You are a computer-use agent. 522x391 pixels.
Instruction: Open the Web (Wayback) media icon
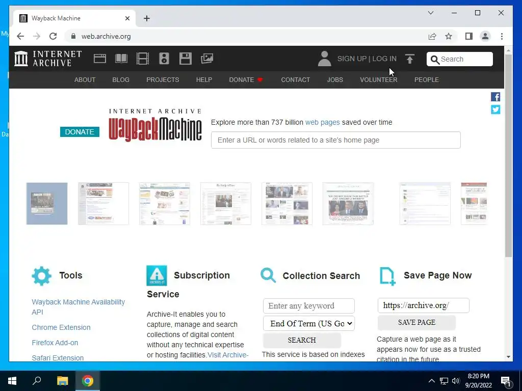[99, 59]
